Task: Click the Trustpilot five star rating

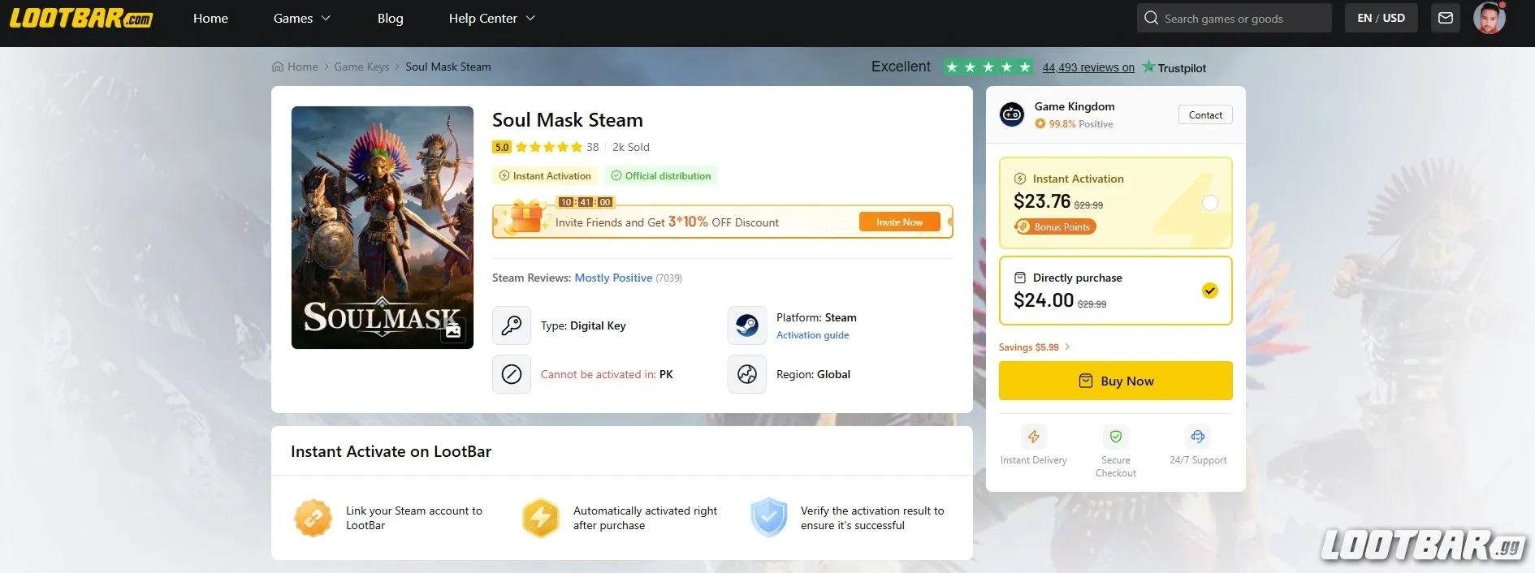Action: pos(988,67)
